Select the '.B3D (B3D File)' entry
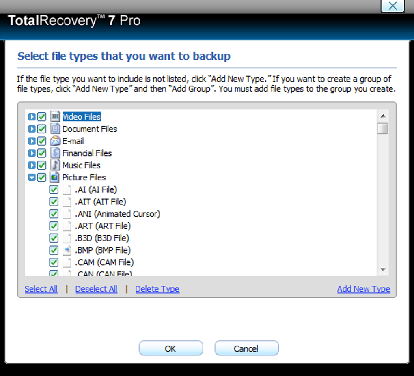Viewport: 414px width, 376px height. pos(102,238)
